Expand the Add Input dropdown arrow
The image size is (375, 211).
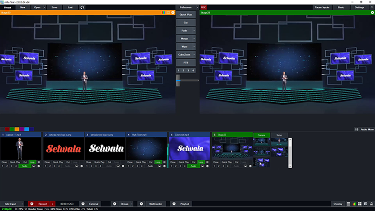(x=21, y=204)
